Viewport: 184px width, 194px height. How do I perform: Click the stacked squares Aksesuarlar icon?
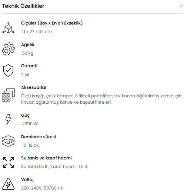pyautogui.click(x=8, y=95)
